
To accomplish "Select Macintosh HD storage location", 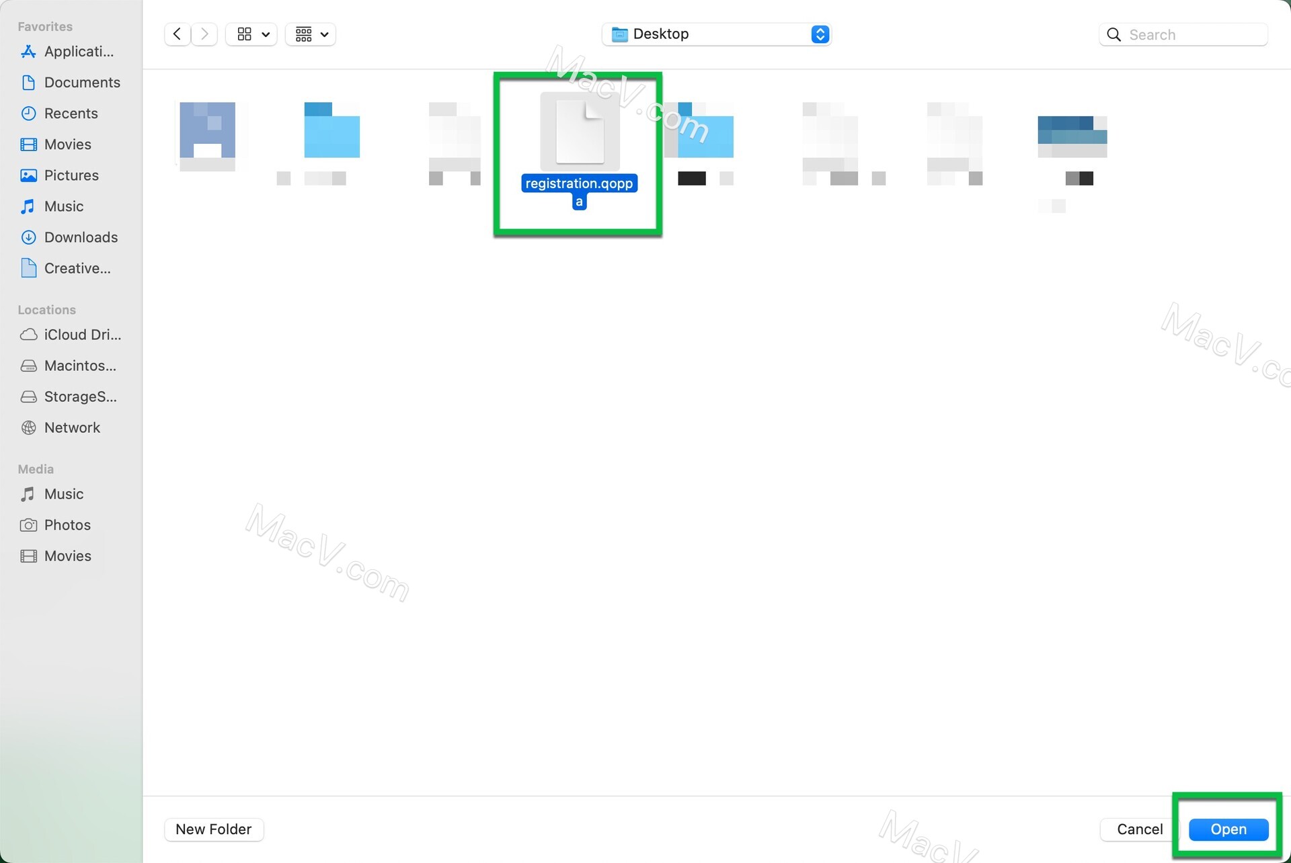I will point(80,366).
